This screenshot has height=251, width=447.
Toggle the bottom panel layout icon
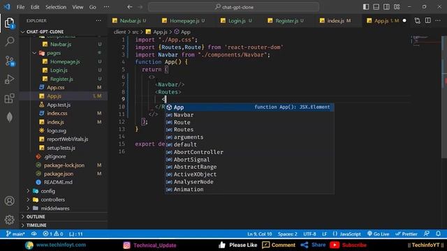coord(376,7)
